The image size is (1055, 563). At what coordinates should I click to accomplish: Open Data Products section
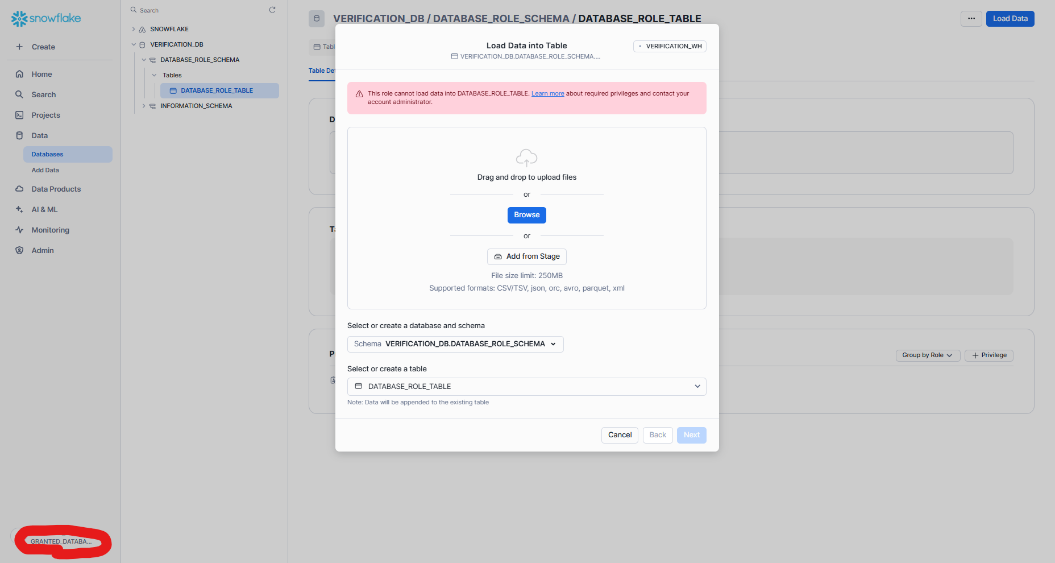[x=56, y=189]
